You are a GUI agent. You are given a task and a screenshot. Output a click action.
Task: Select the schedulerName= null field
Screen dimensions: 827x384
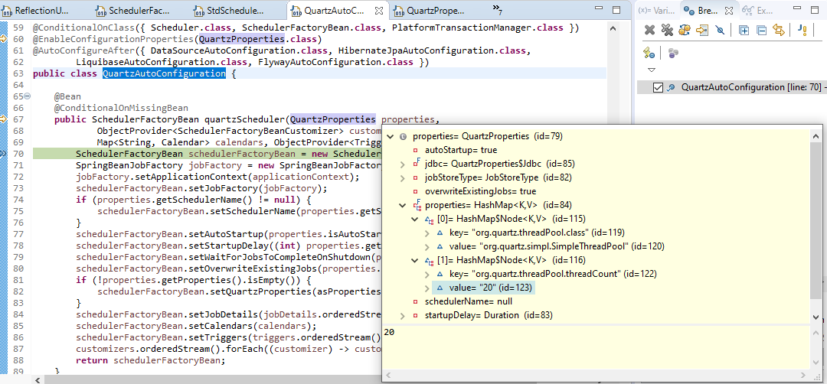(469, 302)
